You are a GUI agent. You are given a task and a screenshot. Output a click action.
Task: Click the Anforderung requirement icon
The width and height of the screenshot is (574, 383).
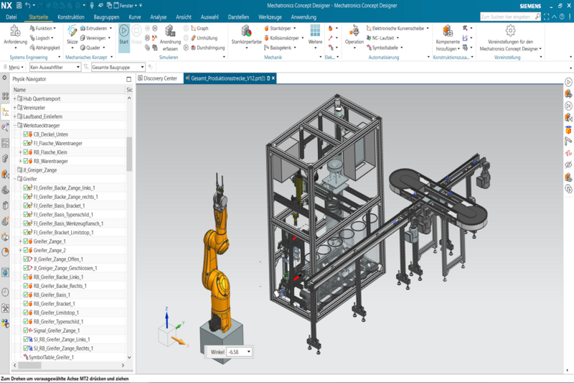[x=15, y=31]
